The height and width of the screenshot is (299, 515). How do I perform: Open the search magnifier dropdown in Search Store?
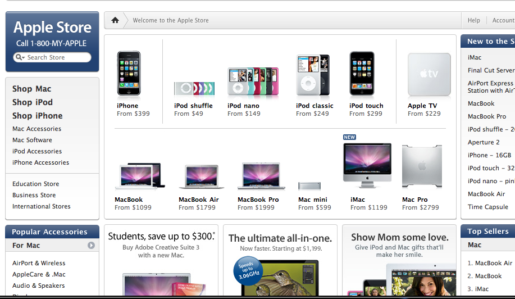click(20, 57)
